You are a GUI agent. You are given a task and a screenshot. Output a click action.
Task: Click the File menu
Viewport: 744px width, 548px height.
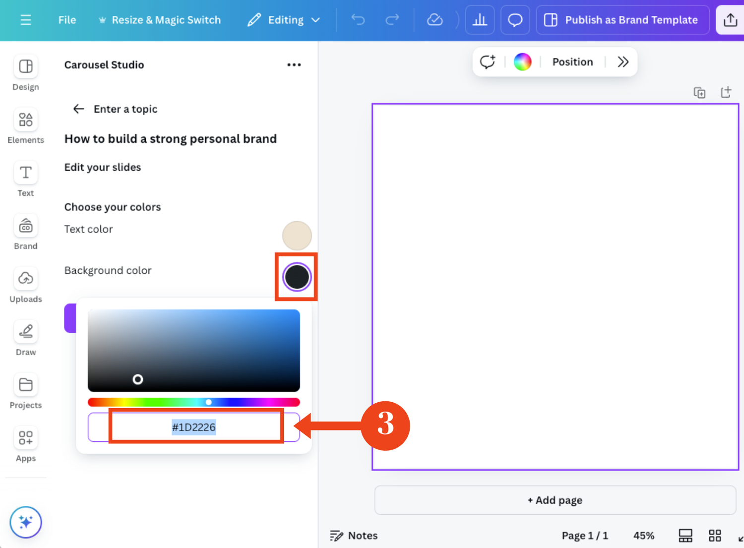tap(67, 20)
